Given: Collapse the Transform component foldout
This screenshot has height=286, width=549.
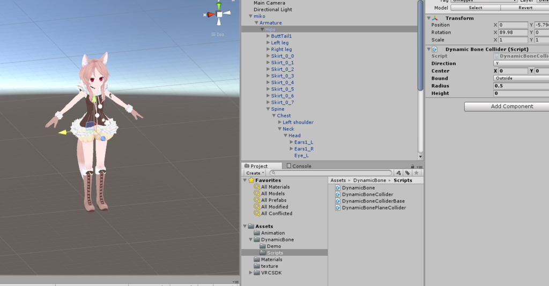Looking at the screenshot, I should pos(428,18).
